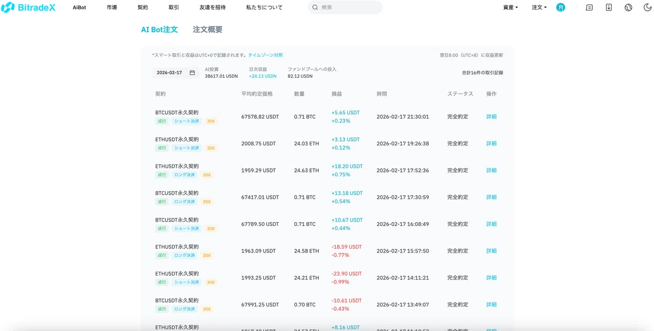Open 詳細 for the 17:52:36 order
This screenshot has height=331, width=654.
click(x=492, y=170)
